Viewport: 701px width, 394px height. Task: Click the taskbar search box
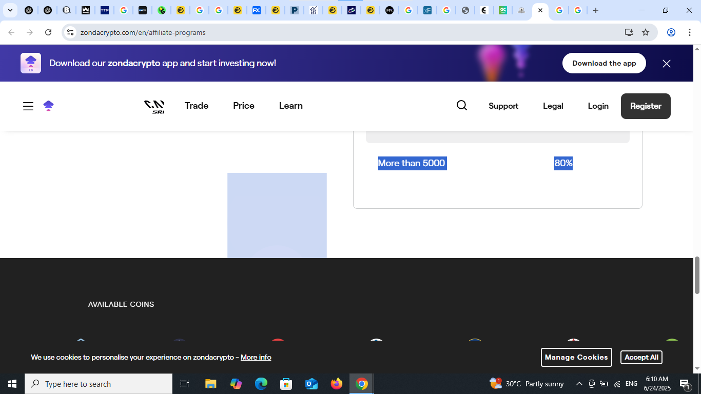click(99, 384)
